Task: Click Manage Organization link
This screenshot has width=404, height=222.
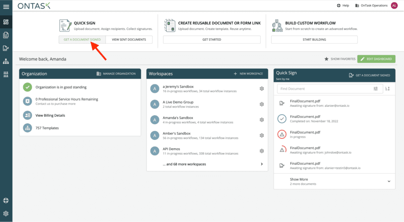Action: [x=116, y=74]
